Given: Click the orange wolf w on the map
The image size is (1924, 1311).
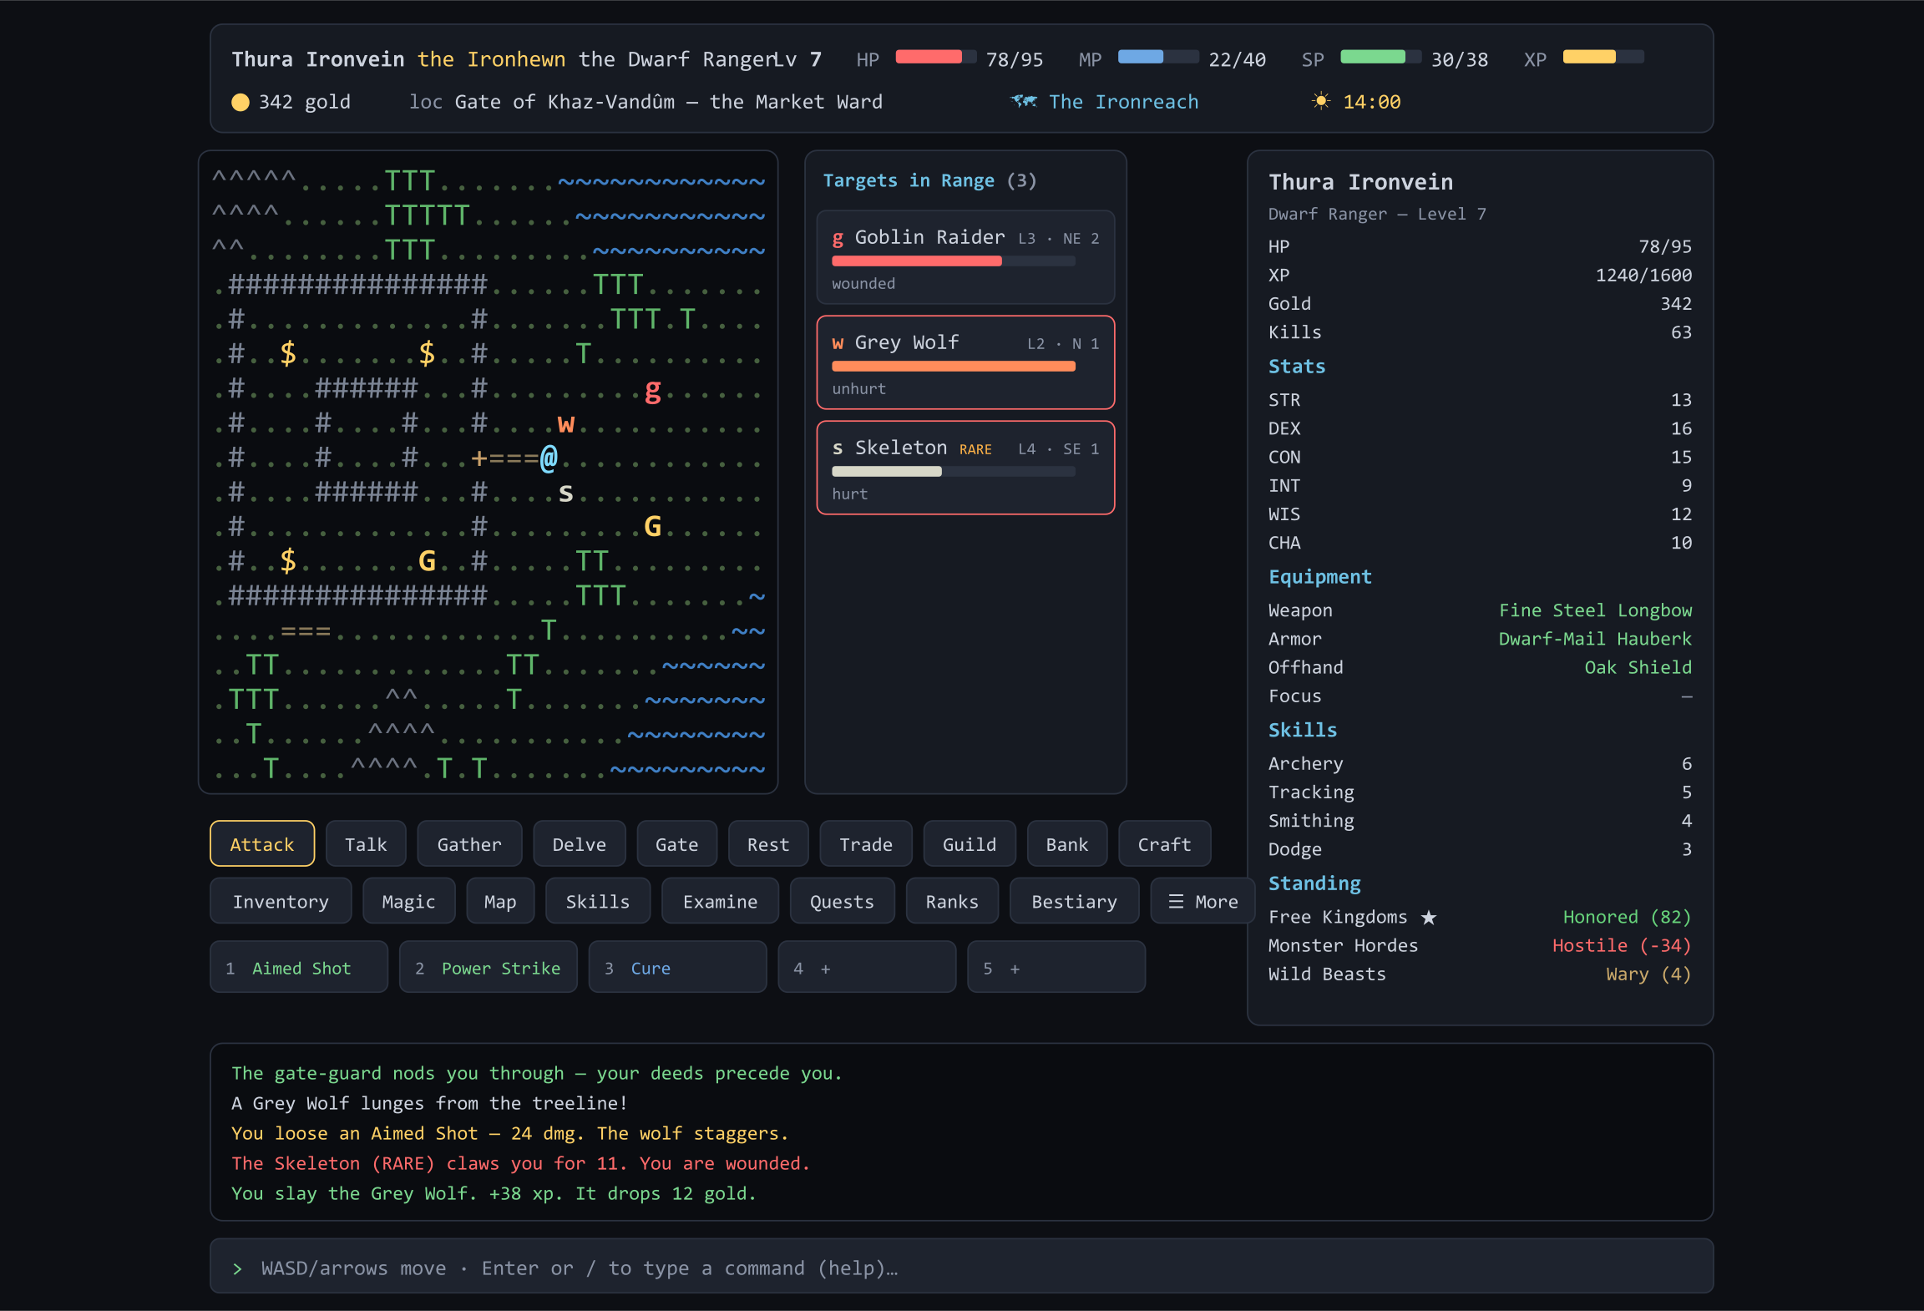Looking at the screenshot, I should point(566,424).
